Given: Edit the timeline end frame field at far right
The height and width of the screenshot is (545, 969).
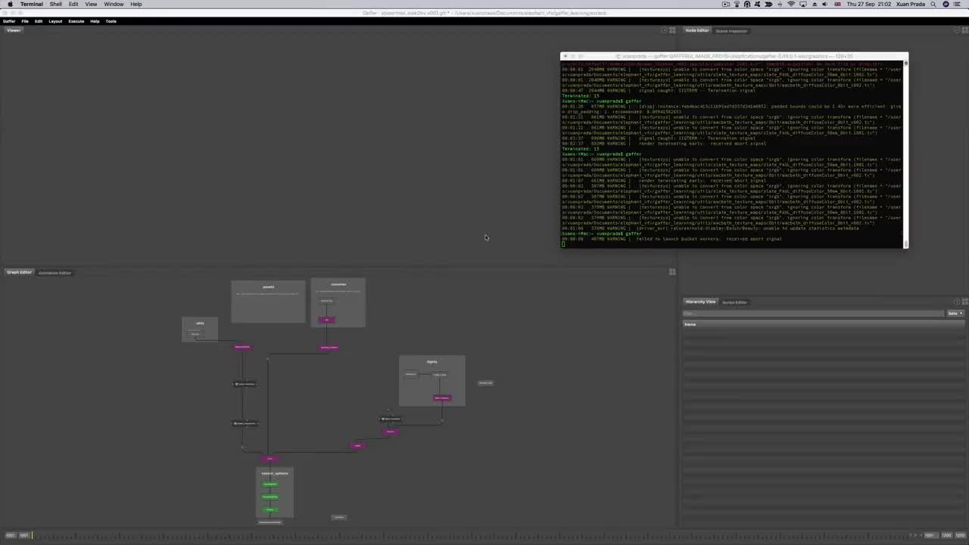Looking at the screenshot, I should 961,536.
